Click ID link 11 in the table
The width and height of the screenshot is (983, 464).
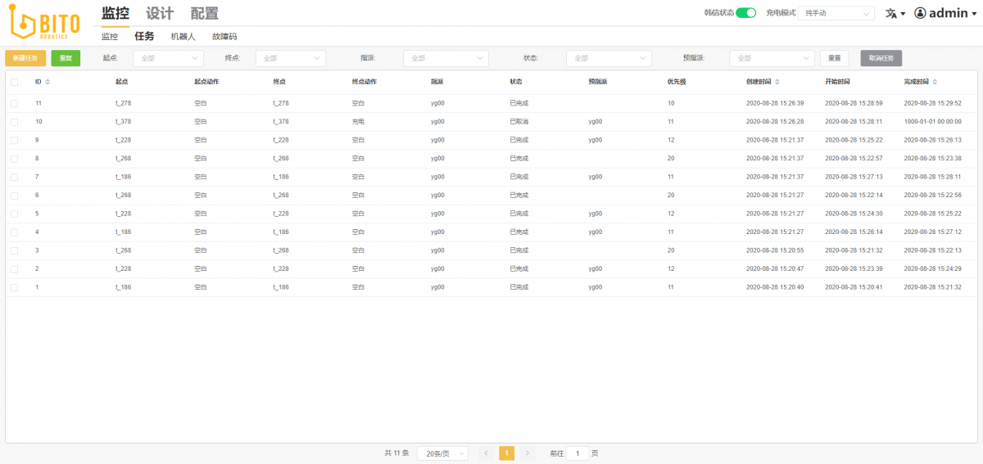39,103
